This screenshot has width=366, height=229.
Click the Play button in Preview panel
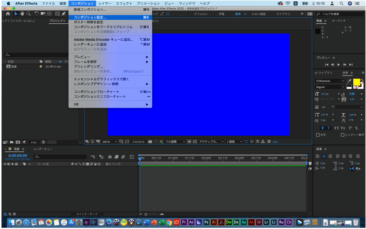(x=339, y=64)
